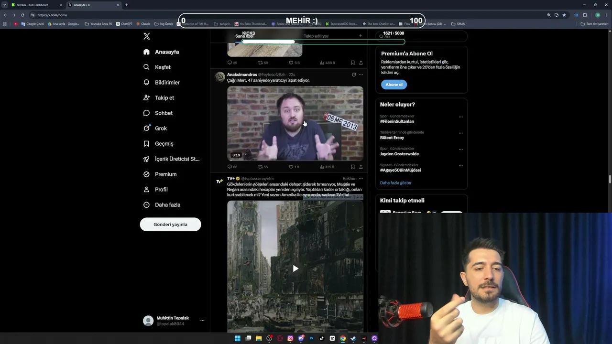Open more options on TV+ ad post
Viewport: 612px width, 344px height.
pos(361,179)
